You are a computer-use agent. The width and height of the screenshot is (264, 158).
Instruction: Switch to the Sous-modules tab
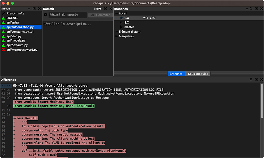point(198,74)
